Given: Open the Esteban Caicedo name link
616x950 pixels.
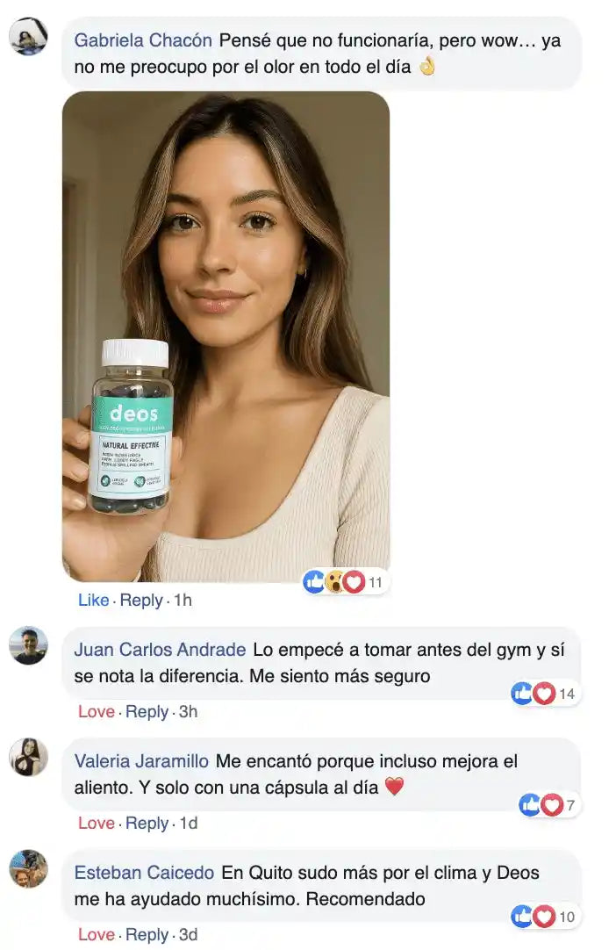Looking at the screenshot, I should [144, 873].
